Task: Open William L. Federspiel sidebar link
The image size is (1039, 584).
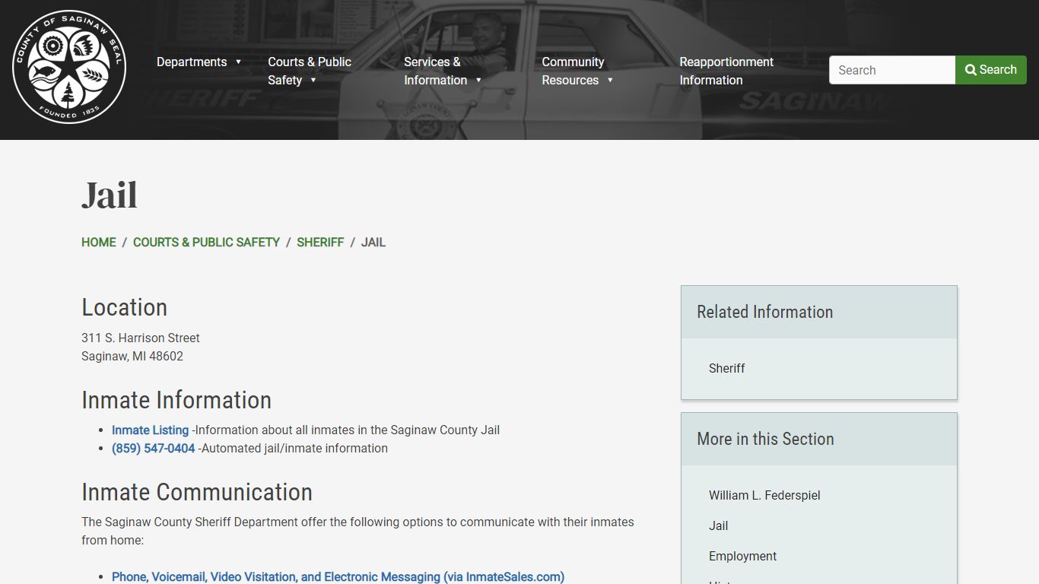Action: click(x=764, y=495)
